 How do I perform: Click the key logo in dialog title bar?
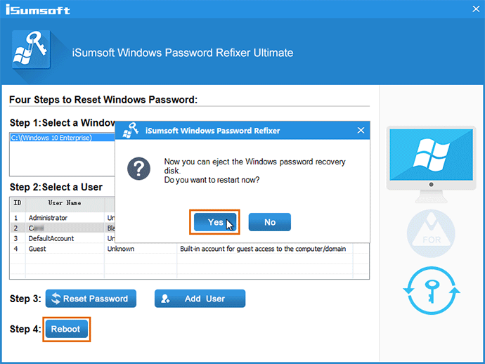130,130
